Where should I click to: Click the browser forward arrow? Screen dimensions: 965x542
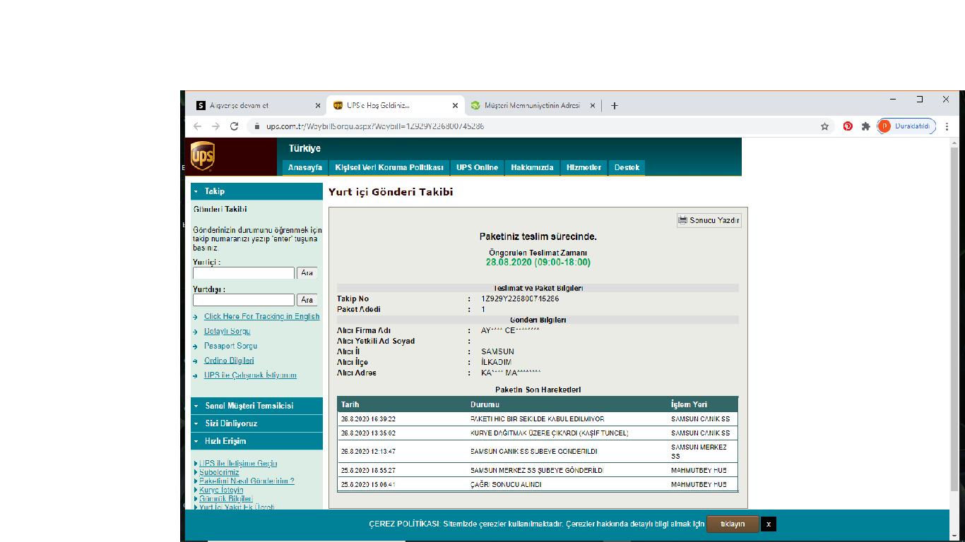coord(215,126)
